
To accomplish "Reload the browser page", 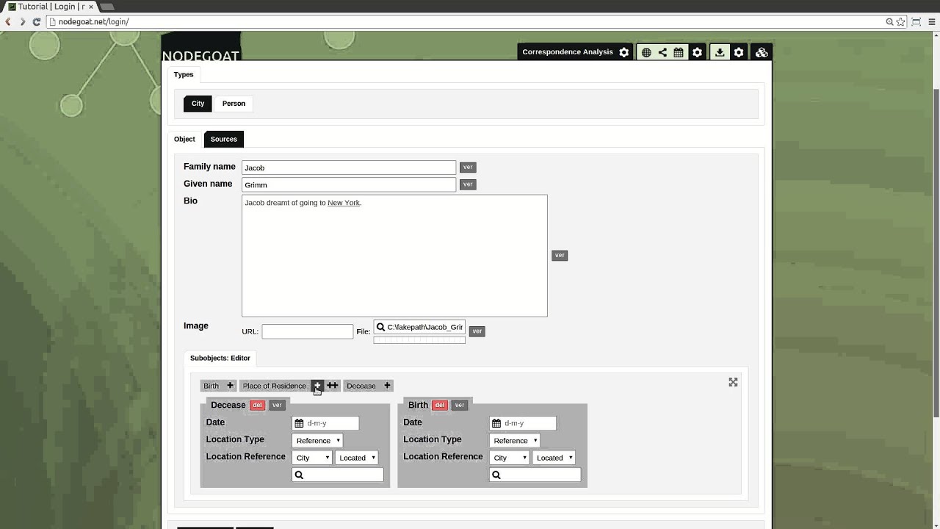I will coord(36,21).
